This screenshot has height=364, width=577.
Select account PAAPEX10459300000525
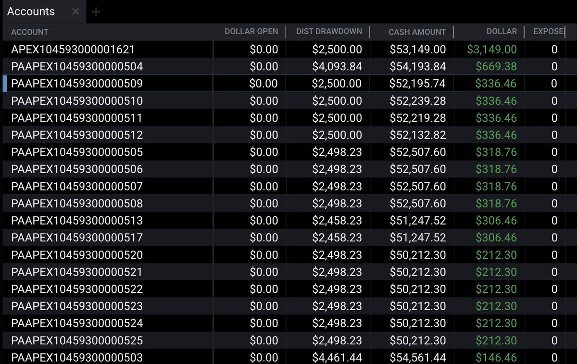click(x=77, y=341)
